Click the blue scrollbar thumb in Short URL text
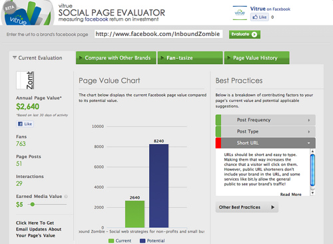Image resolution: width=333 pixels, height=244 pixels. 312,170
